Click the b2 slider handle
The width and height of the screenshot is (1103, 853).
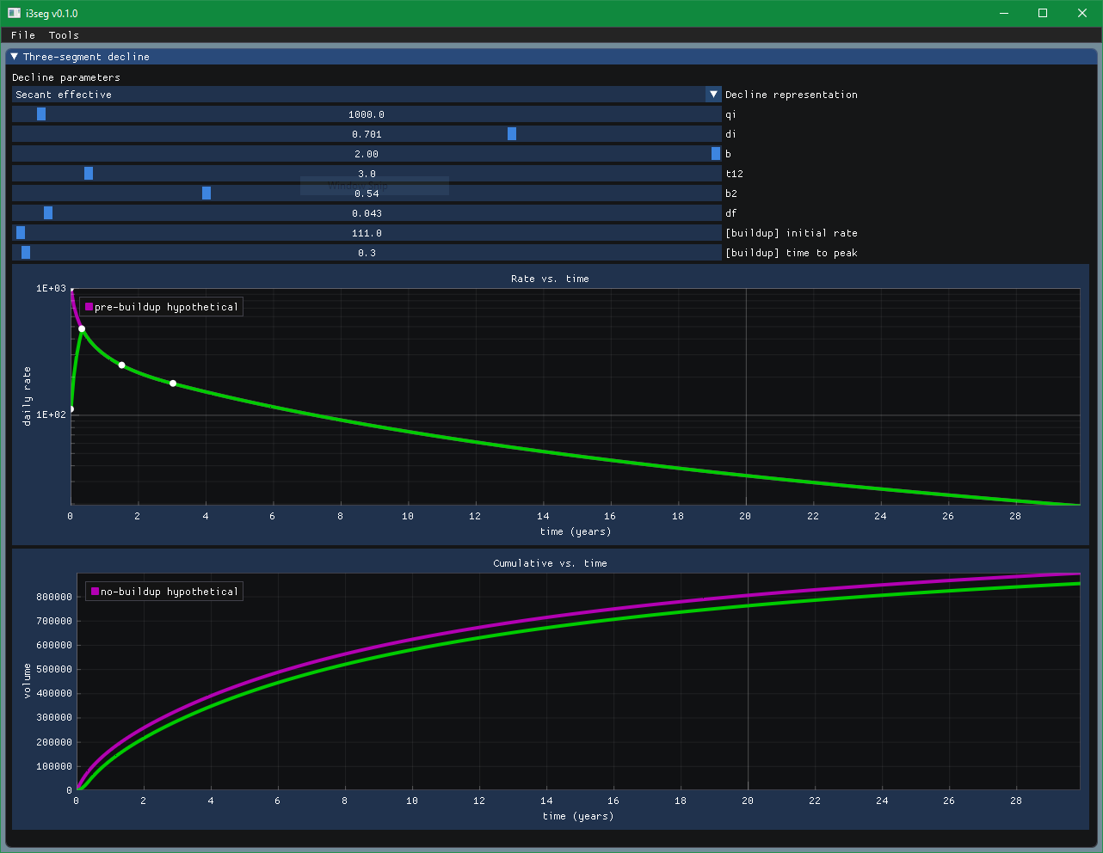206,193
